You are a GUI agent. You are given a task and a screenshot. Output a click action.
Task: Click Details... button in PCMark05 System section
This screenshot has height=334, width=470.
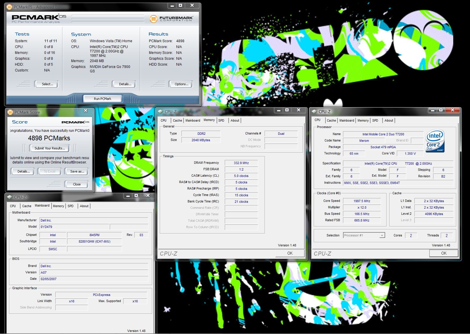point(124,84)
